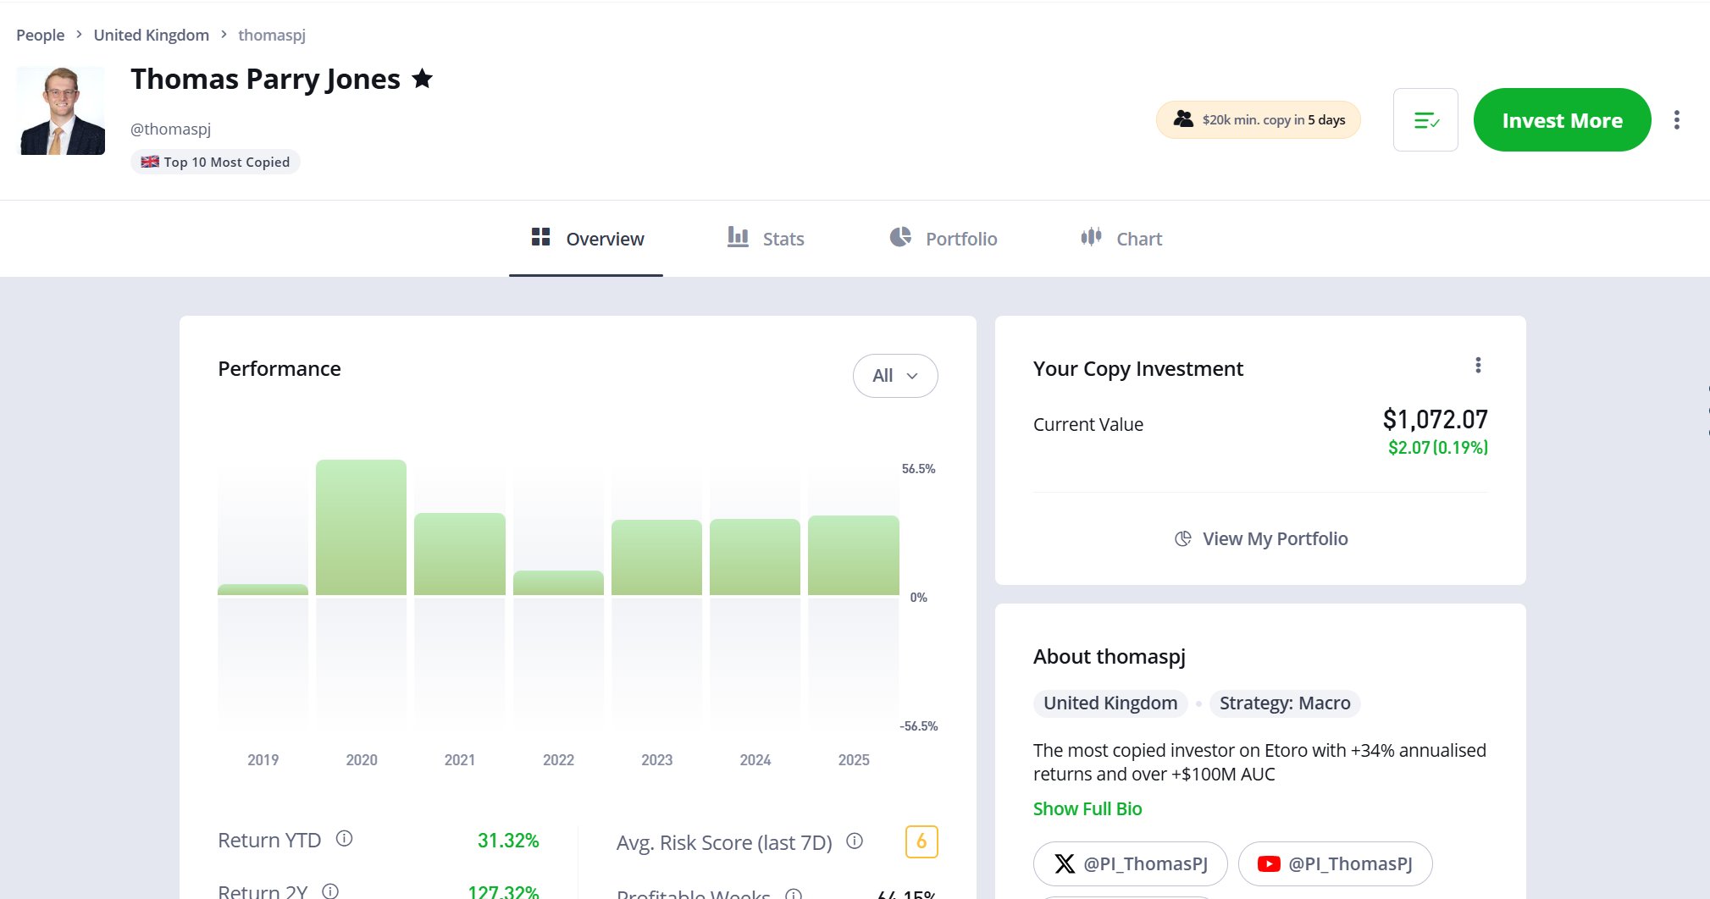This screenshot has width=1710, height=899.
Task: Switch to the Stats tab
Action: [x=766, y=239]
